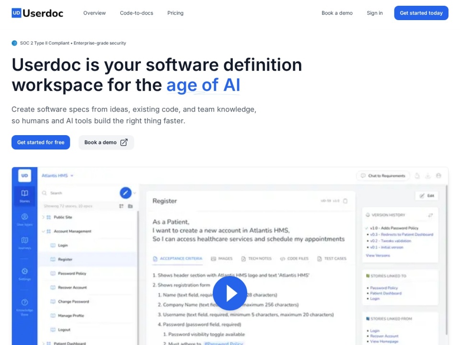The image size is (460, 345).
Task: Collapse the Account Management epic
Action: pyautogui.click(x=43, y=231)
